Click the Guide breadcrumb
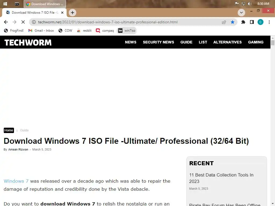 tap(24, 130)
